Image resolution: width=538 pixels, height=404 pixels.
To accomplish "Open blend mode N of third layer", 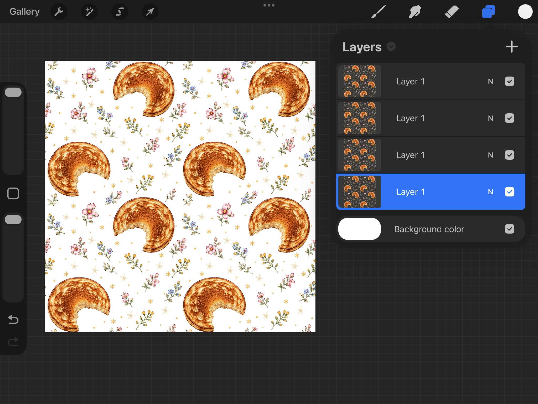I will pyautogui.click(x=490, y=155).
